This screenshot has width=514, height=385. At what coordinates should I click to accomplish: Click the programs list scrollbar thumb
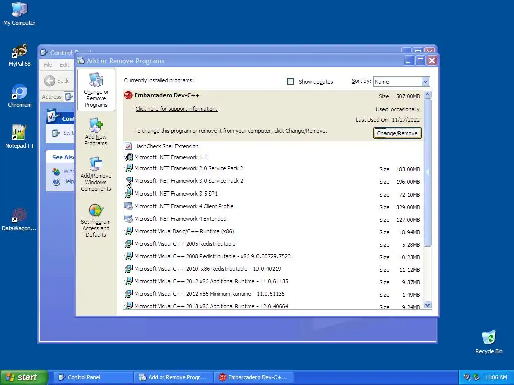coord(427,172)
